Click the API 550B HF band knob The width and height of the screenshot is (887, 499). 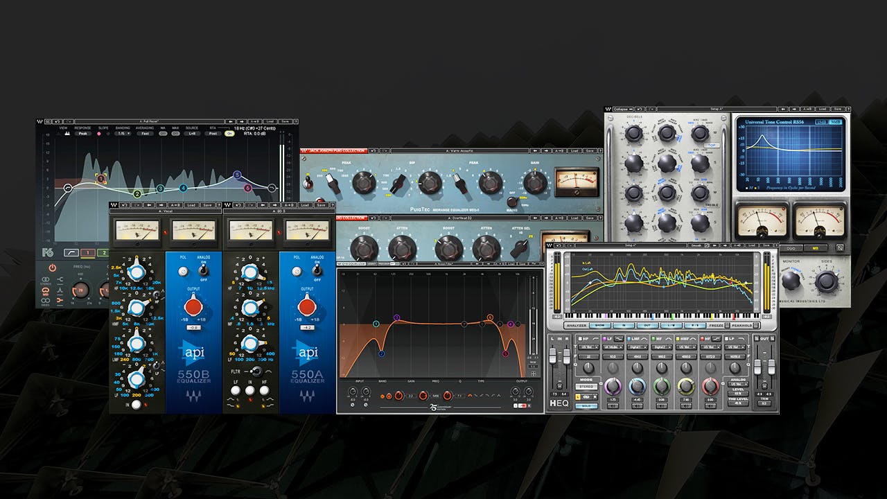pos(136,272)
